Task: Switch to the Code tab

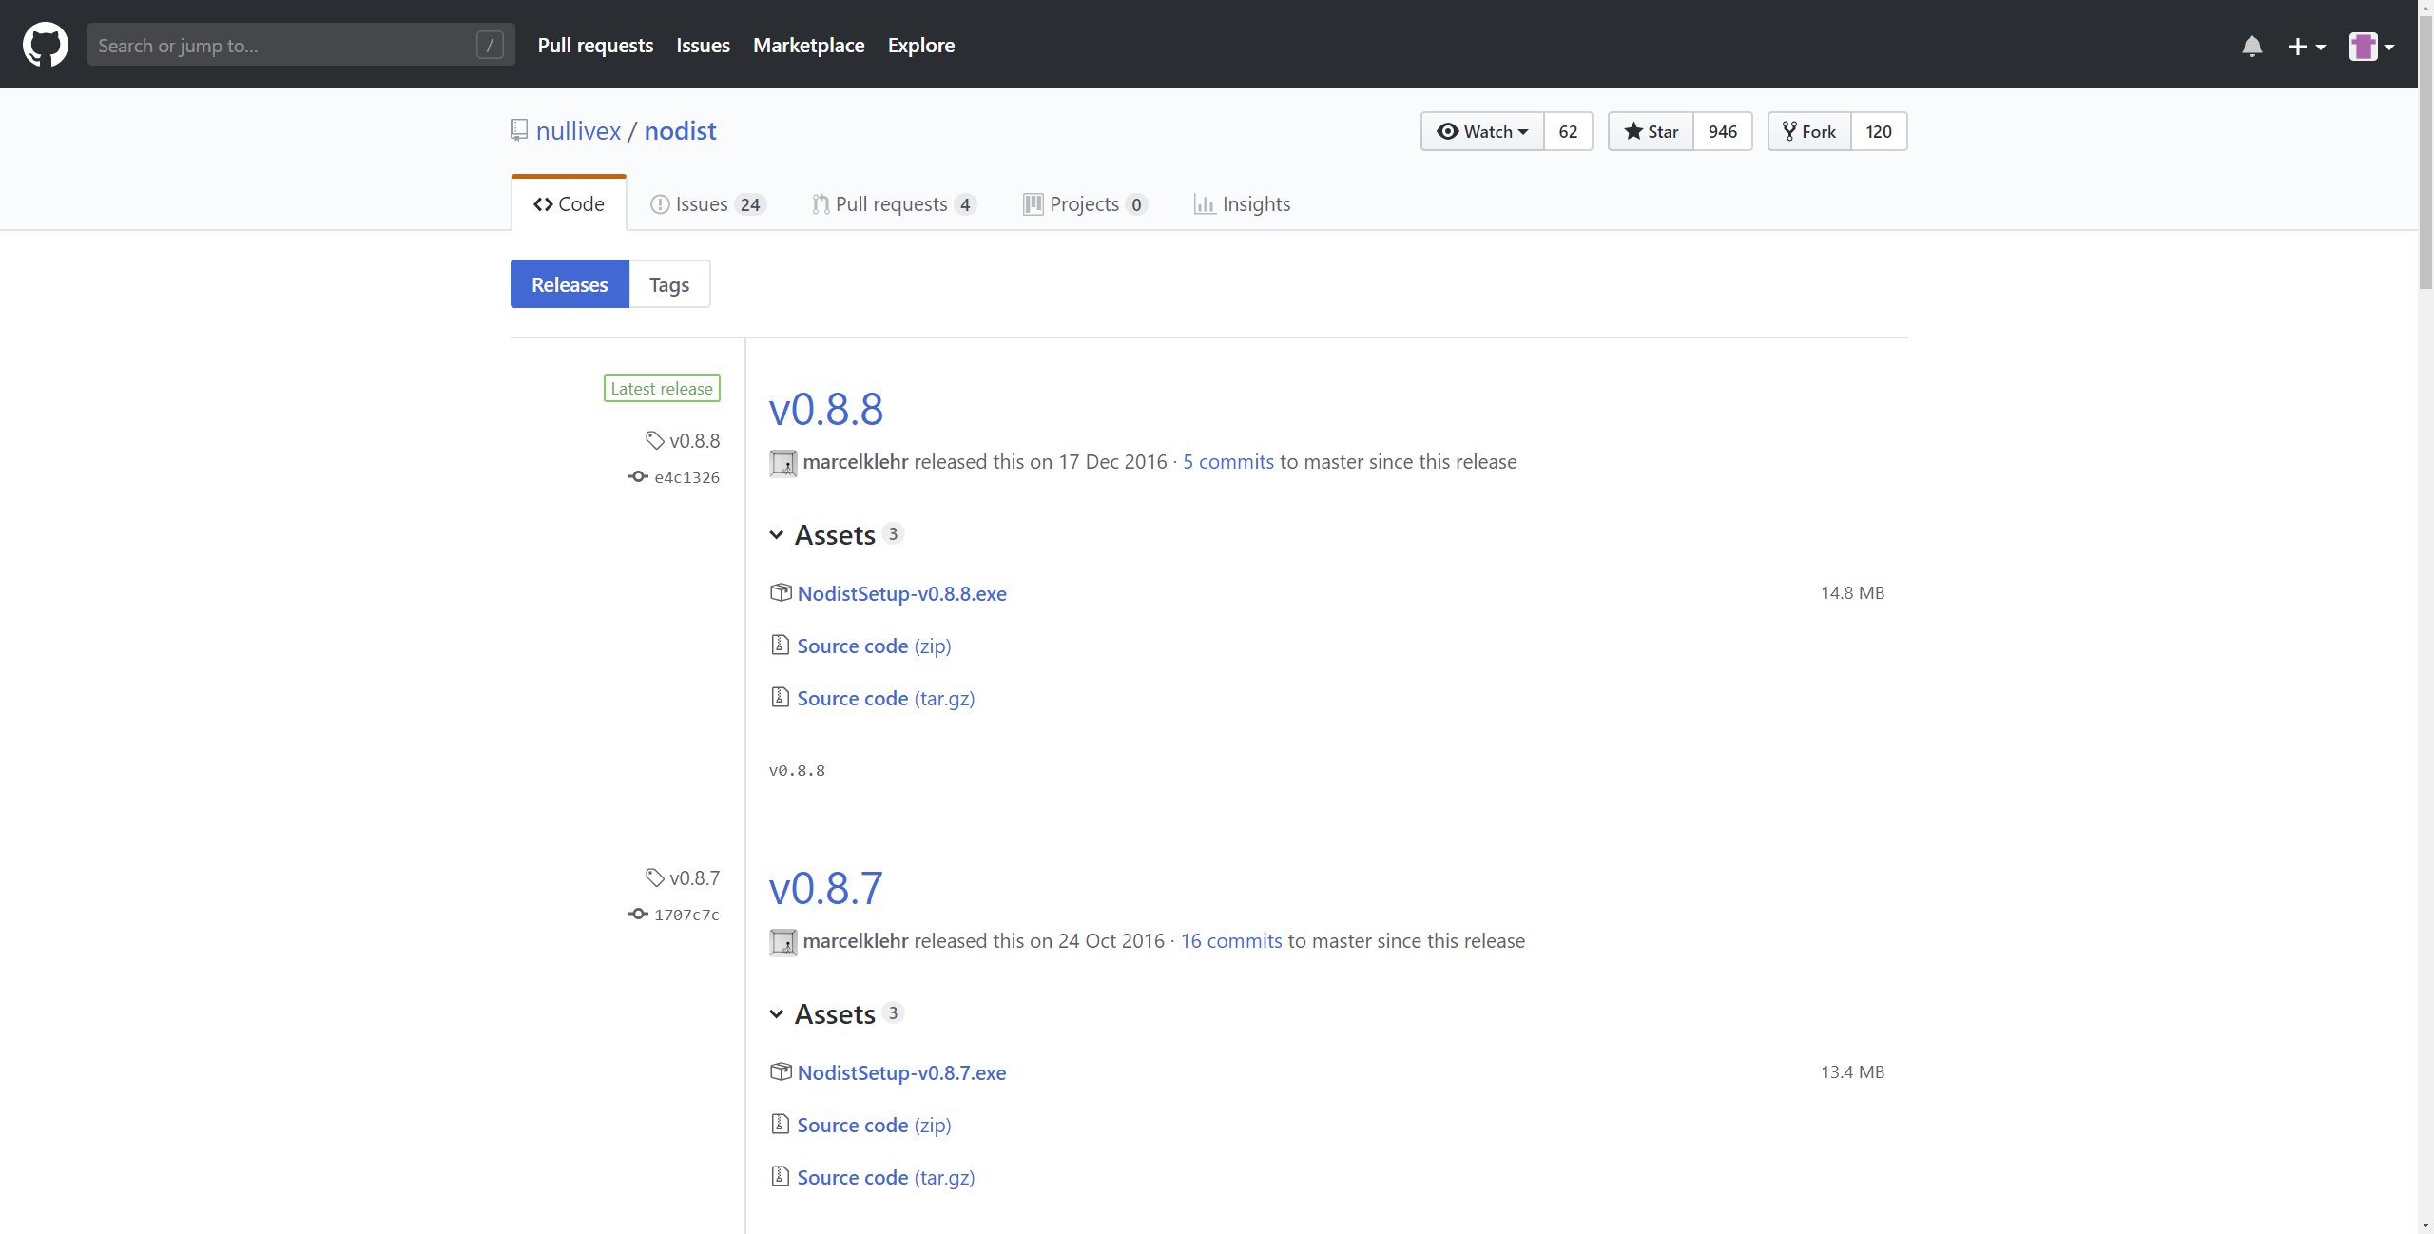Action: [x=569, y=203]
